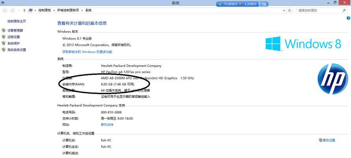
Task: Select full computer name fish-PC beside 计算机全名
Action: coord(106,147)
